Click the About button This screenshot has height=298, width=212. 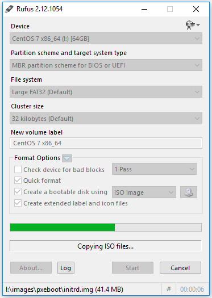click(x=31, y=268)
